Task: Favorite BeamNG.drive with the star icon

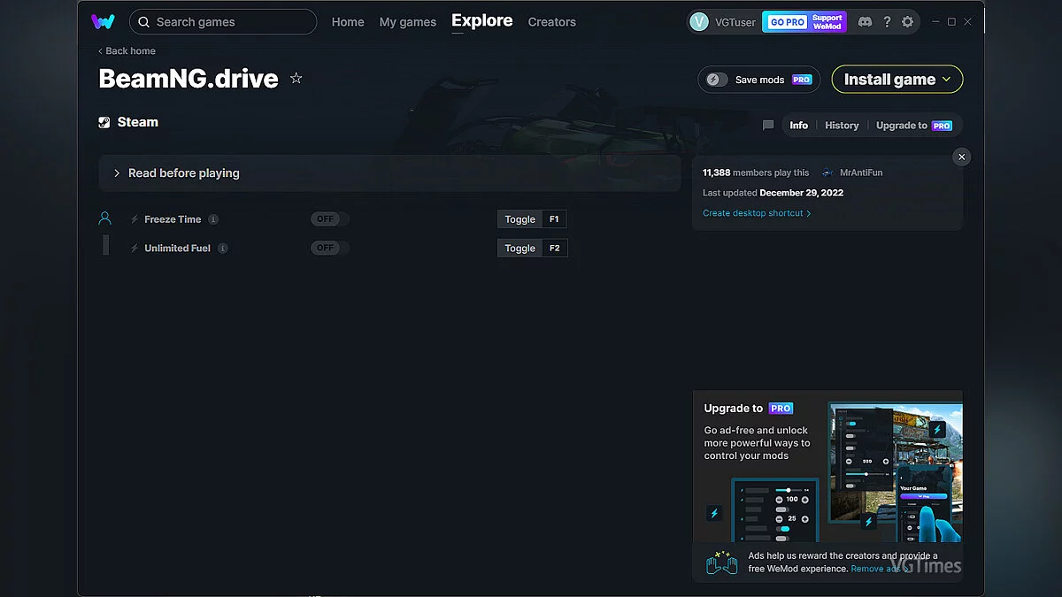Action: 296,79
